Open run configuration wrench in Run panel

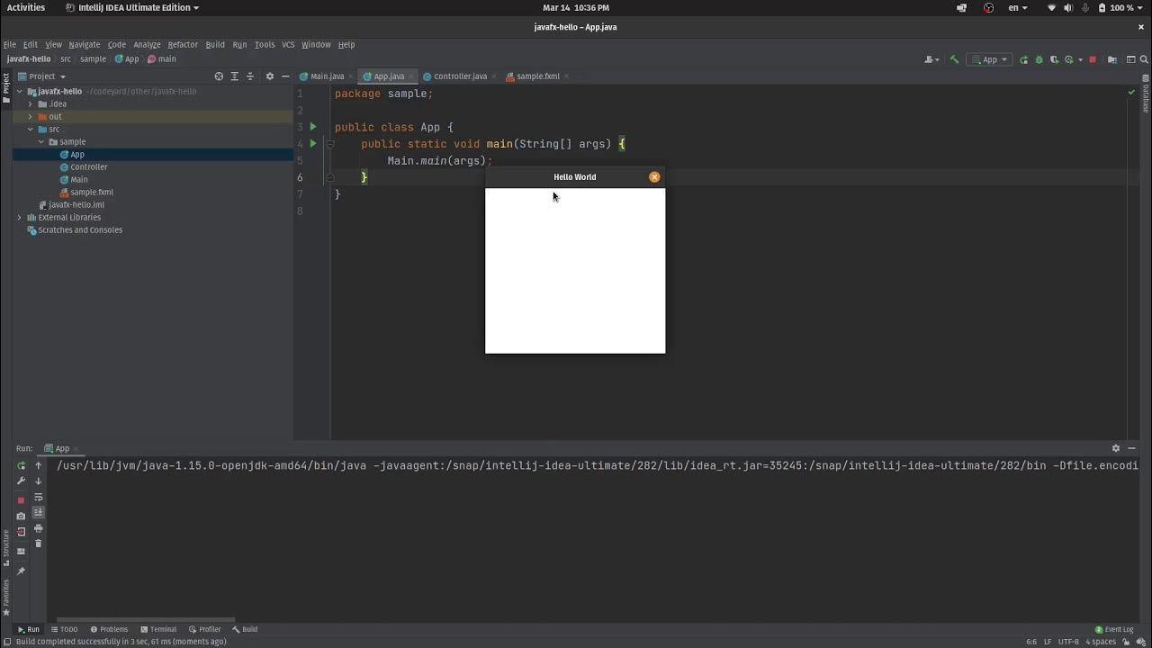(21, 481)
